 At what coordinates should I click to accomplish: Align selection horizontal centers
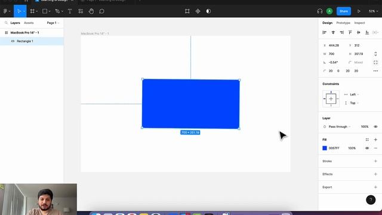[333, 32]
